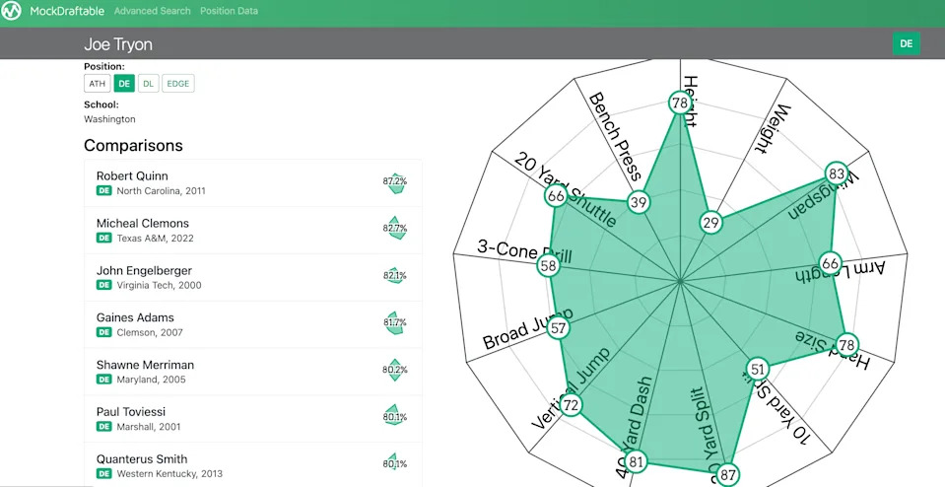Viewport: 945px width, 487px height.
Task: Open Robert Quinn's mini radar chart thumbnail
Action: [394, 181]
